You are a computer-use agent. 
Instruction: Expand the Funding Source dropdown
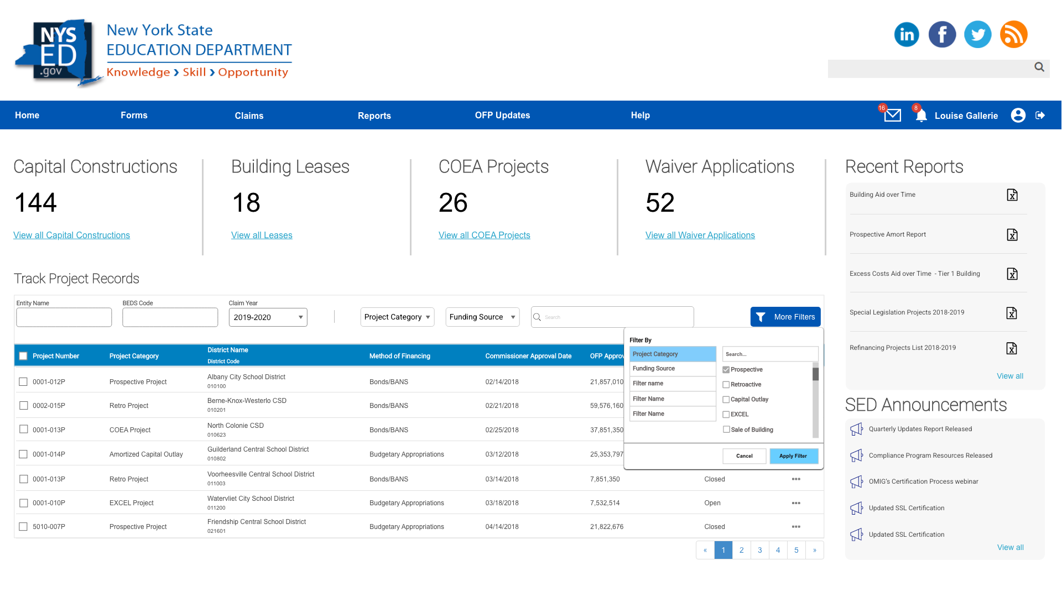click(482, 317)
